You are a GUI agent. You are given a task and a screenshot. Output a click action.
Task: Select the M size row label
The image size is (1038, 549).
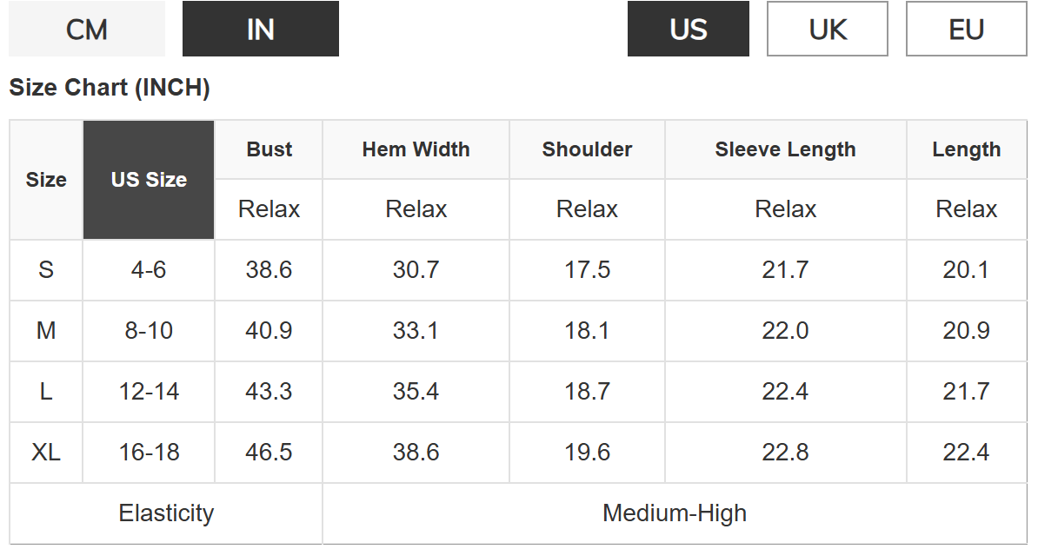coord(46,331)
